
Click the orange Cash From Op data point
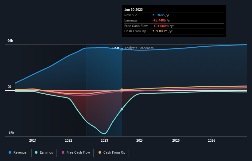(x=122, y=90)
